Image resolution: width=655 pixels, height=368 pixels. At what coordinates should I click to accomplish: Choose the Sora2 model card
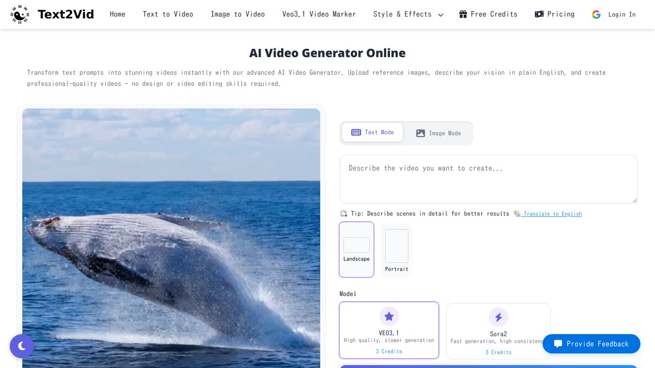point(499,331)
